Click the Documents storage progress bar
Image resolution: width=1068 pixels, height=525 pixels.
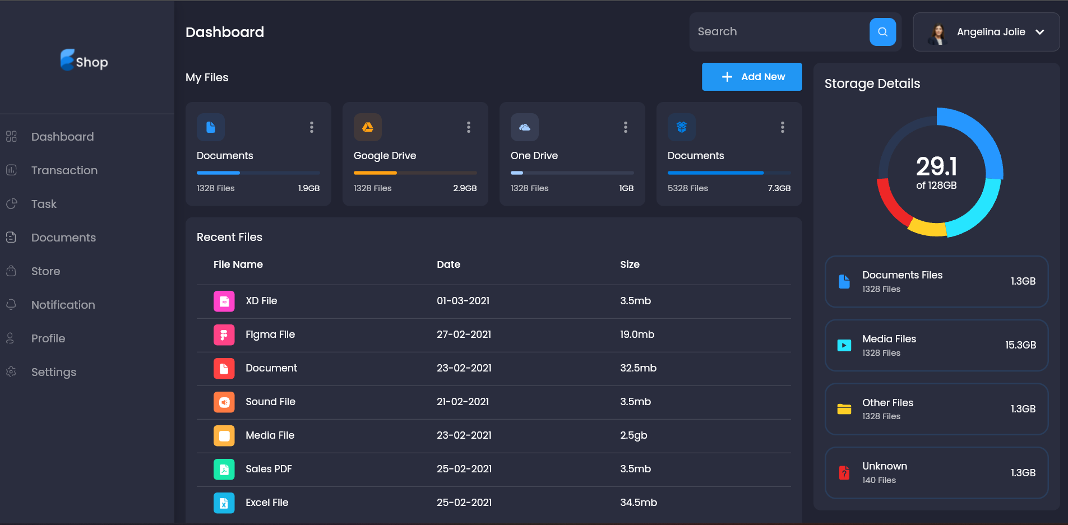click(258, 173)
